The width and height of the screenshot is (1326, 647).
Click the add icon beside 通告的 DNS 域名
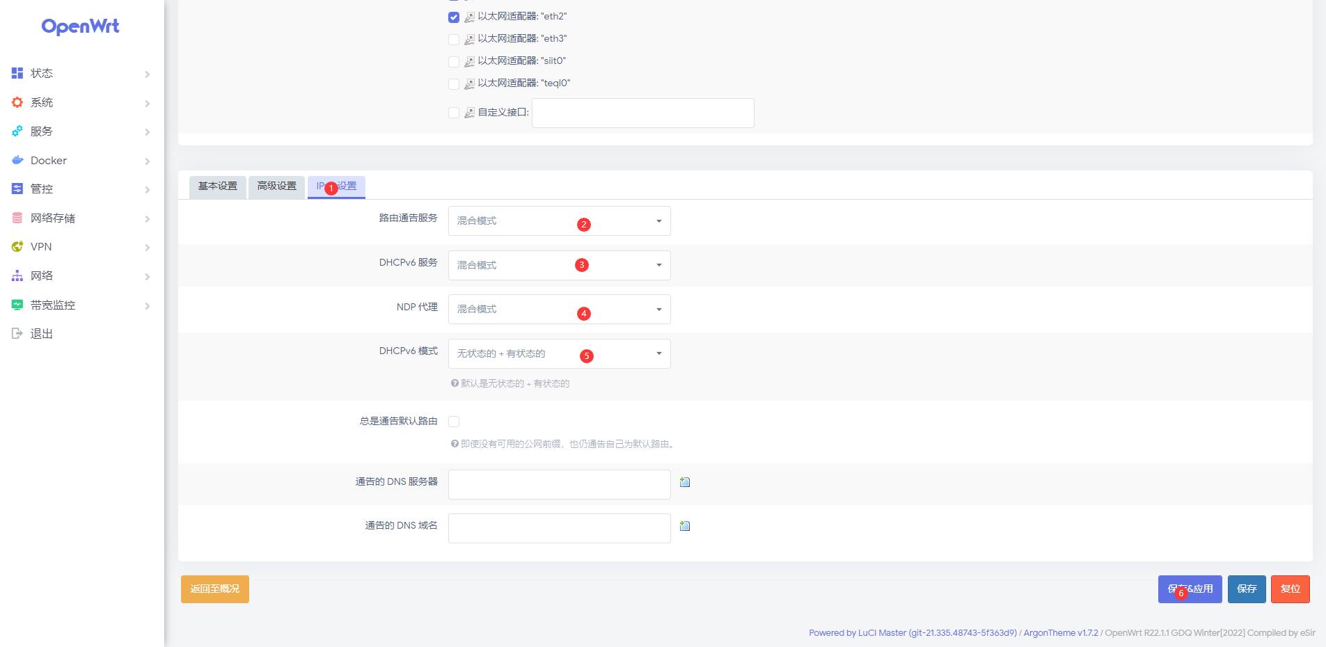tap(685, 526)
